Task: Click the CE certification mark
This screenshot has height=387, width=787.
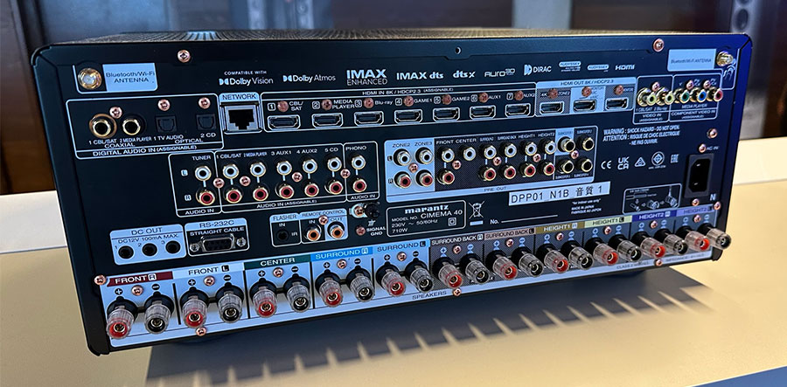Action: click(606, 163)
